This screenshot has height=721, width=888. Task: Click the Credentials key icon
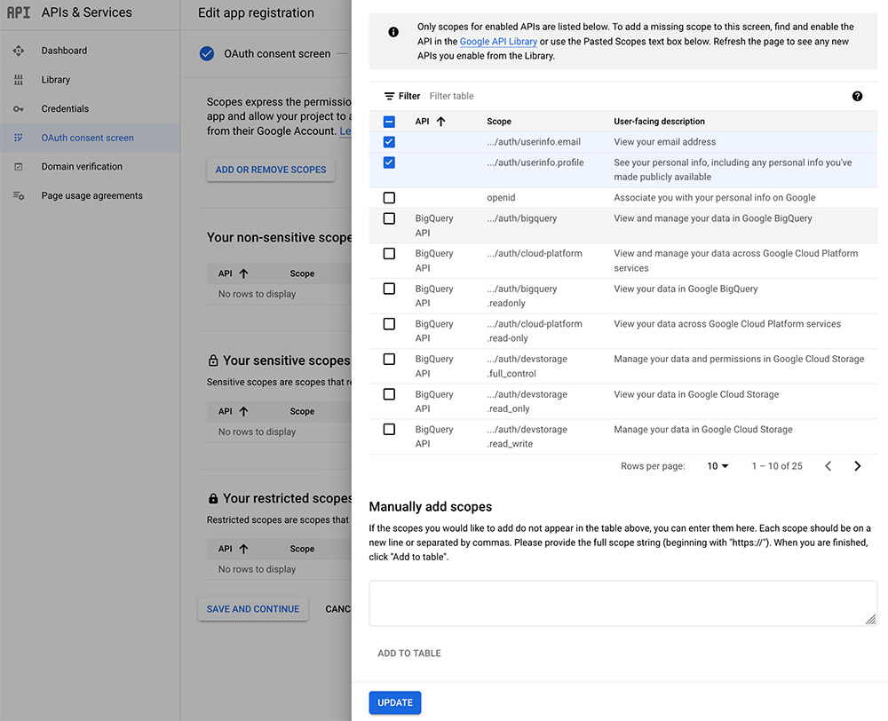point(19,109)
